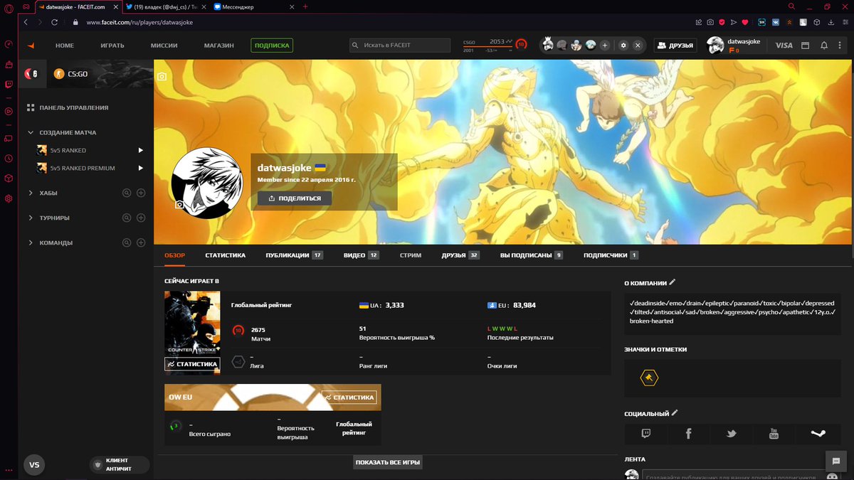Create team plus icon in Команды row
This screenshot has width=854, height=480.
tap(141, 242)
